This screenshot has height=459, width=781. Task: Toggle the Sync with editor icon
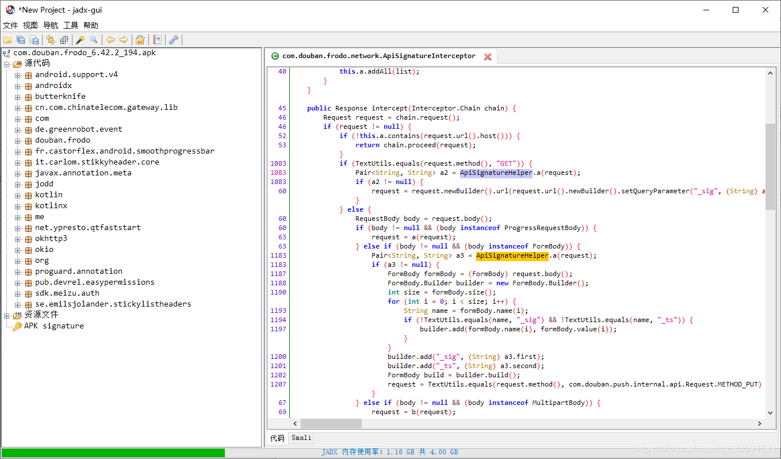[x=51, y=40]
